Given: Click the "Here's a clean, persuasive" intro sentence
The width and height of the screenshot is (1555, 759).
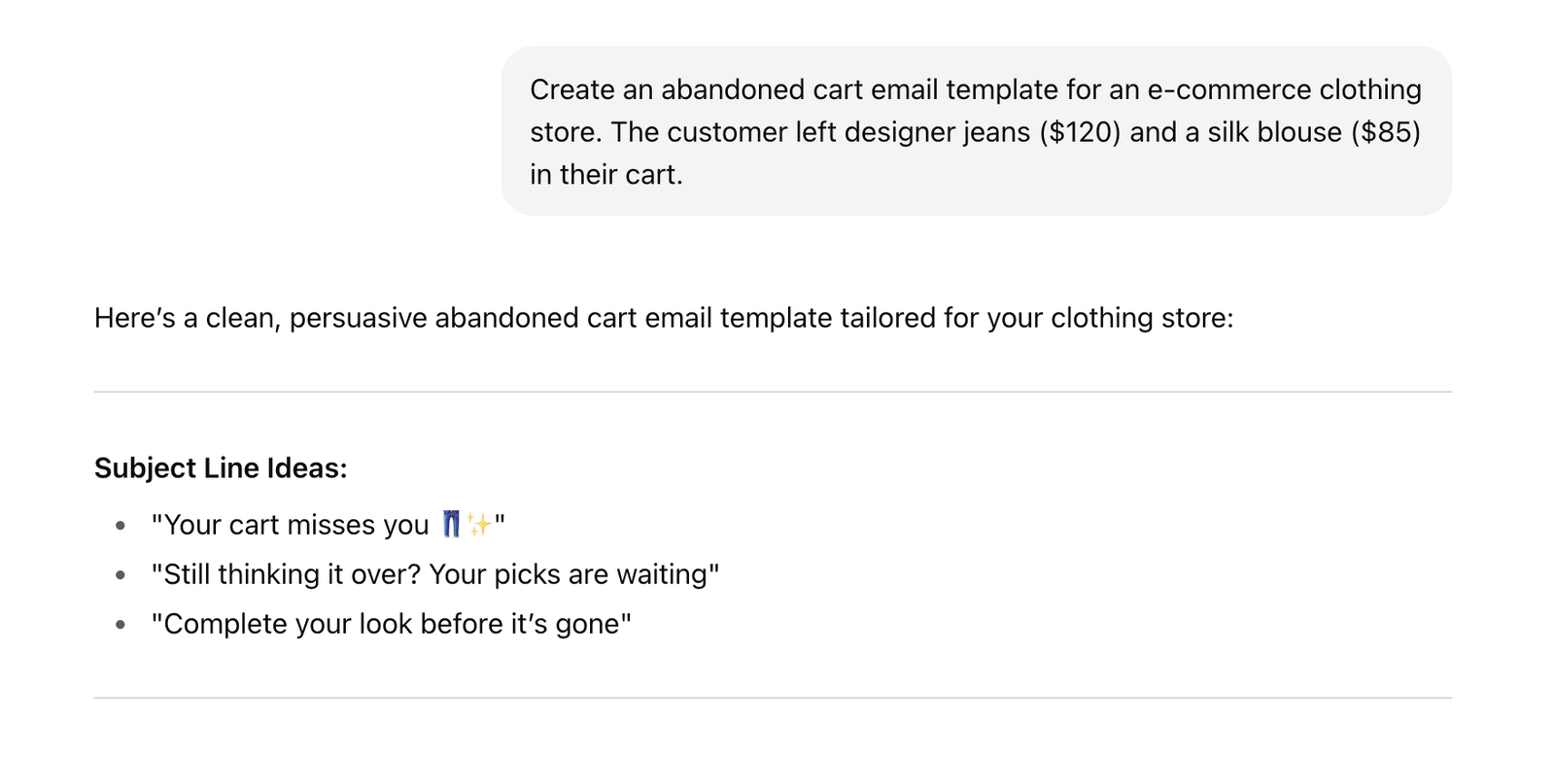Looking at the screenshot, I should click(663, 319).
